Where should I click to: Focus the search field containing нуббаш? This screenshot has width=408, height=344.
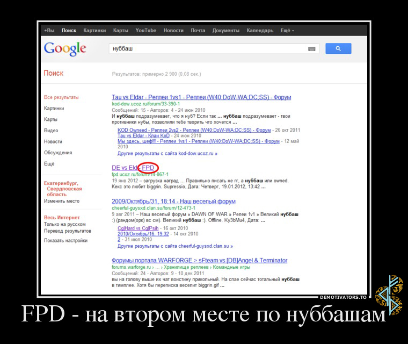[x=214, y=49]
